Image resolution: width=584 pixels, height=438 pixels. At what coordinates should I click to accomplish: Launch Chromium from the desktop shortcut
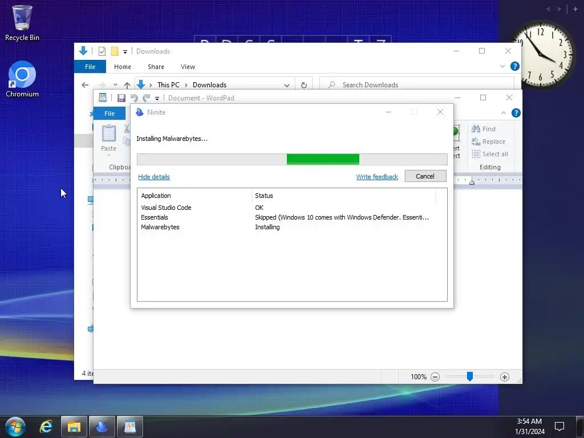coord(22,79)
